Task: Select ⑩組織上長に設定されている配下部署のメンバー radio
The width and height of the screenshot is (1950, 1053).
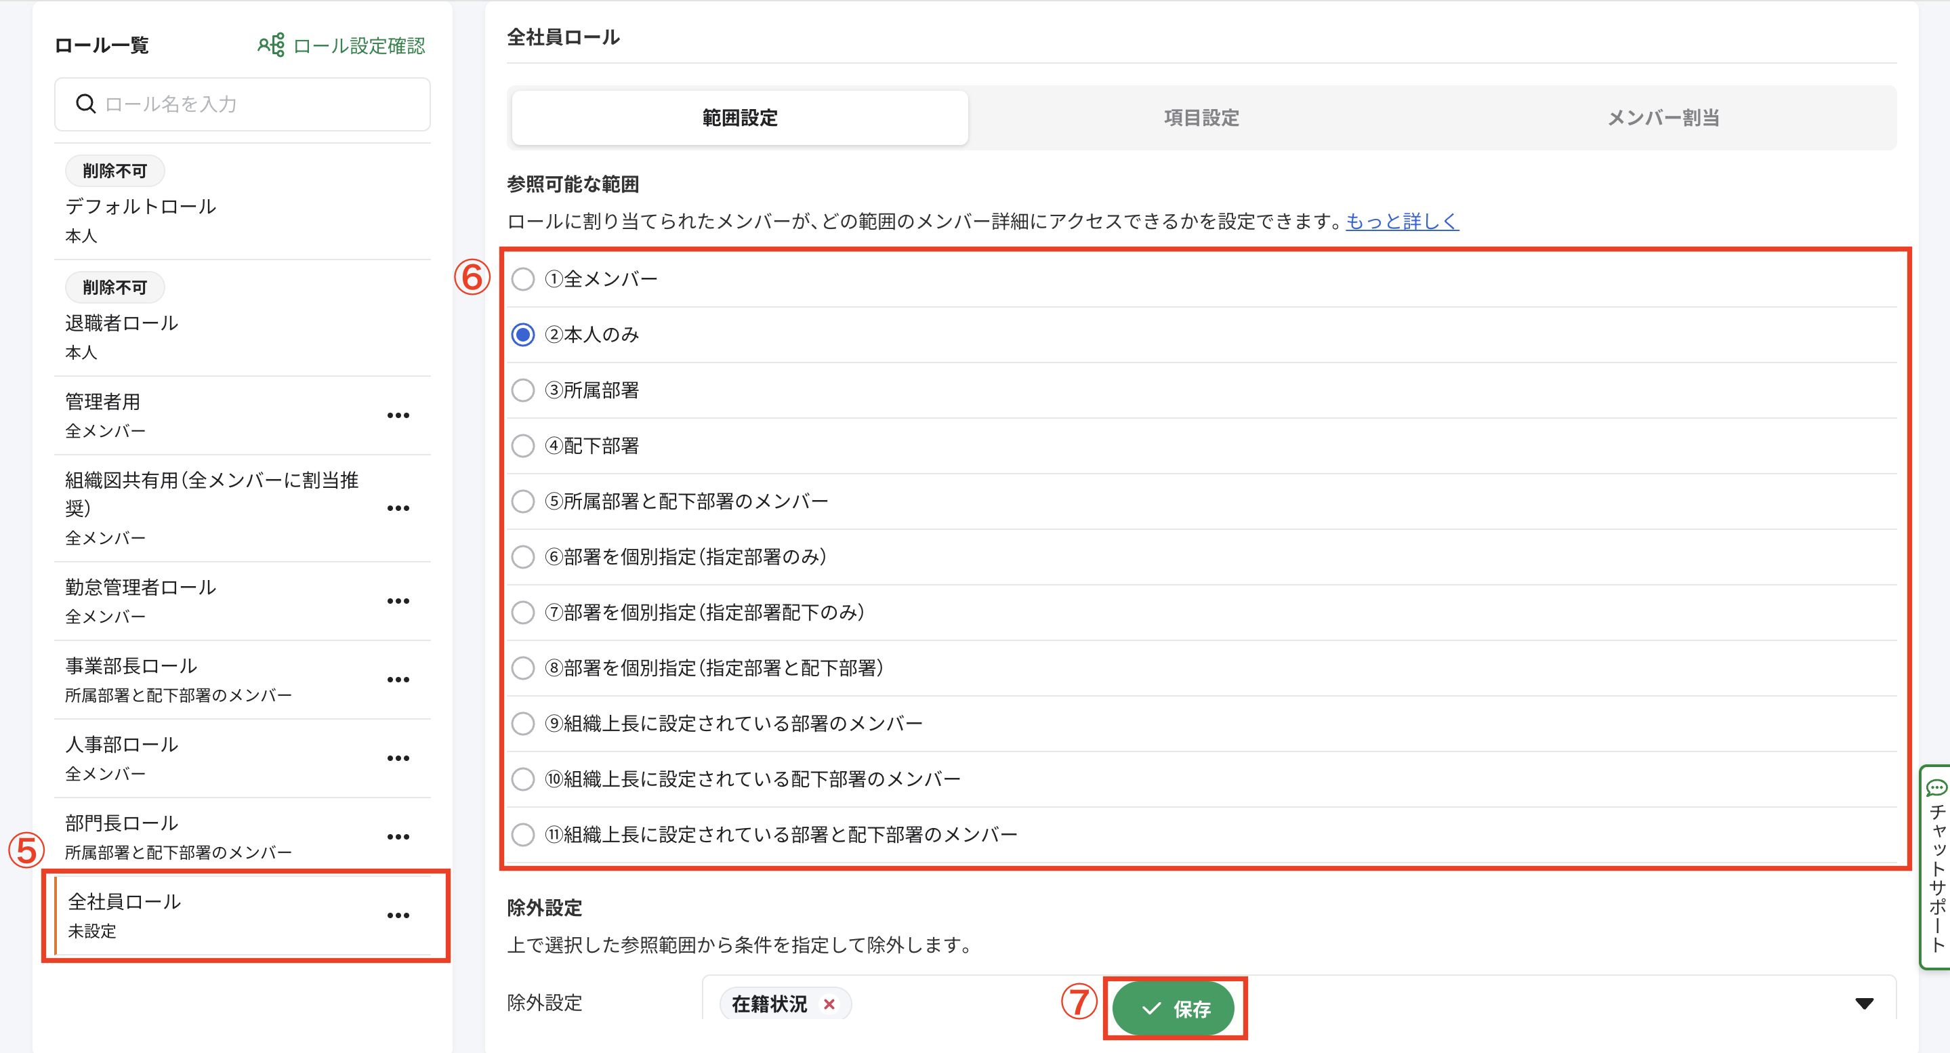Action: [523, 779]
